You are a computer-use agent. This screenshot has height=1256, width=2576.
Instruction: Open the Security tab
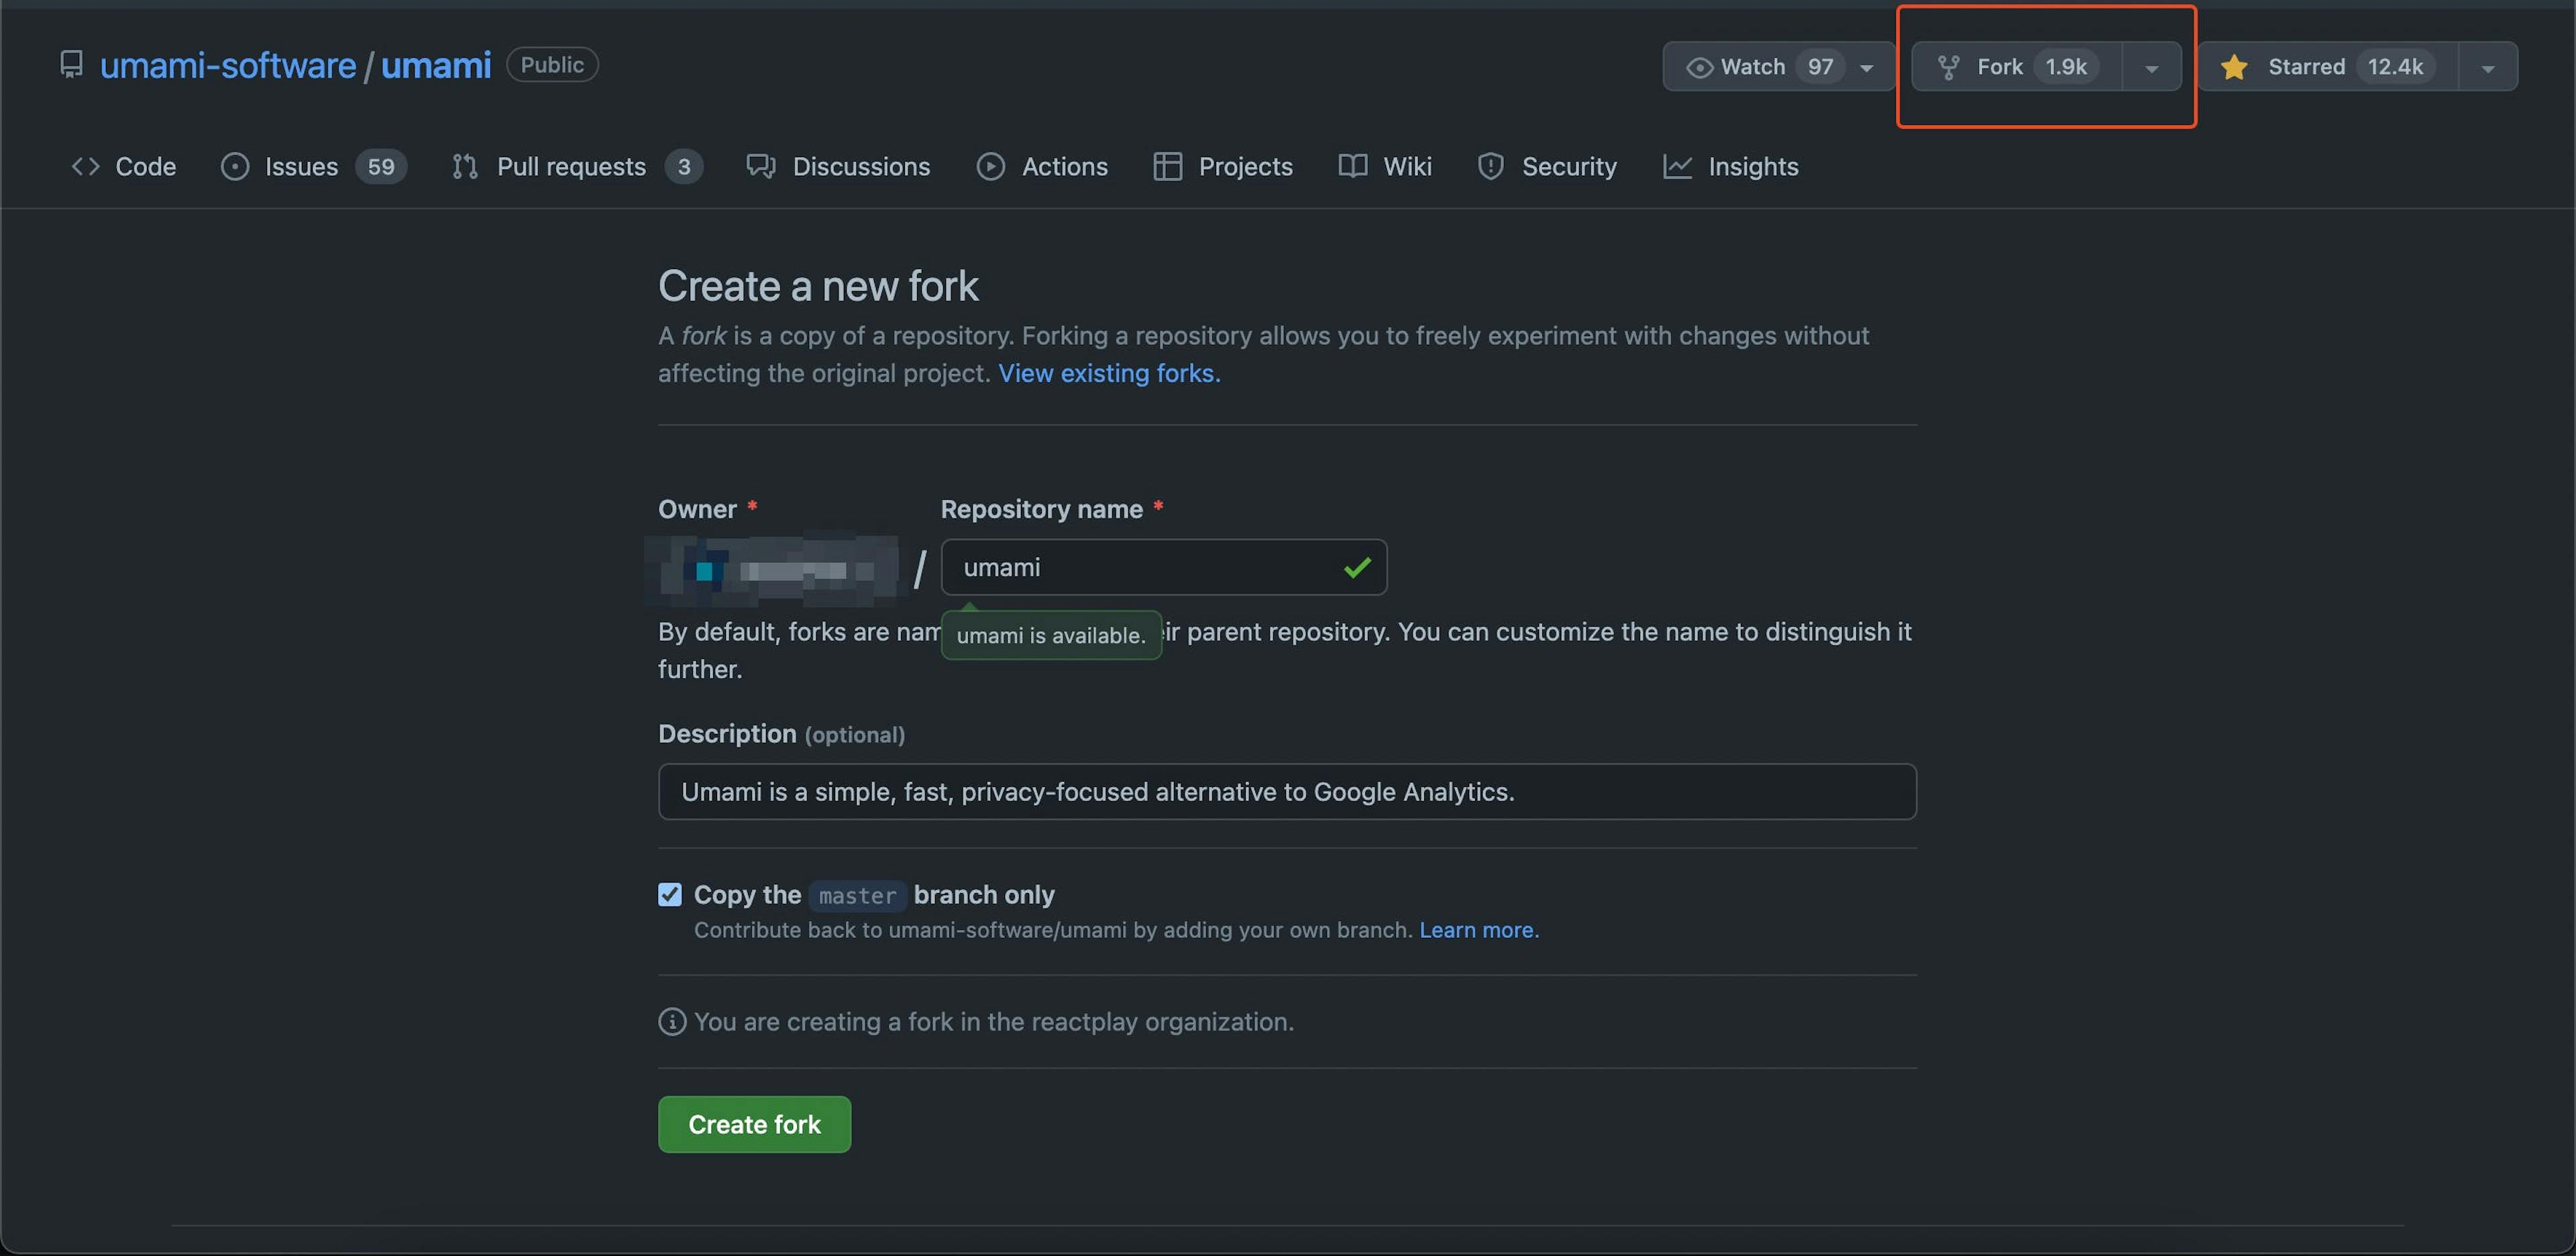pos(1547,166)
